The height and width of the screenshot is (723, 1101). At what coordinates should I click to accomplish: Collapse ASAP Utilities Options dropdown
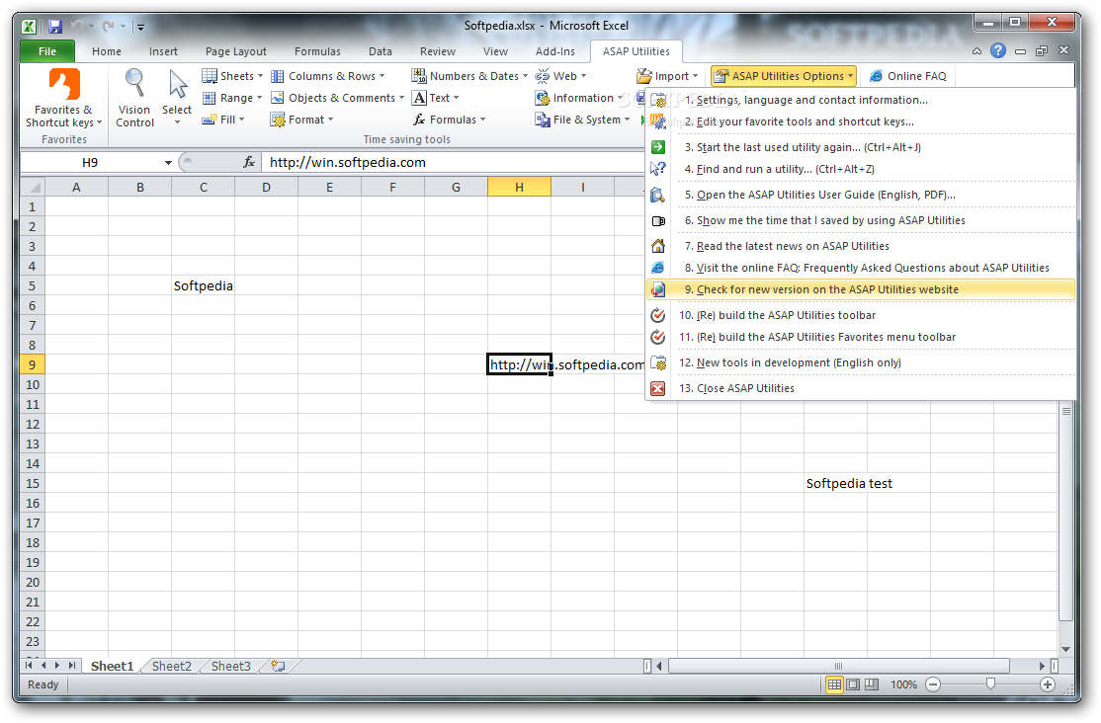(783, 76)
